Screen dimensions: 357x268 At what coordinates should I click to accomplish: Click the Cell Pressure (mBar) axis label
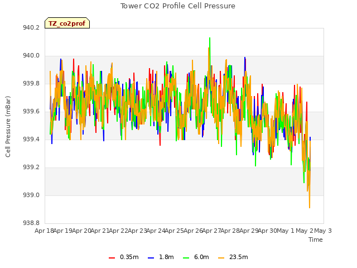[8, 127]
